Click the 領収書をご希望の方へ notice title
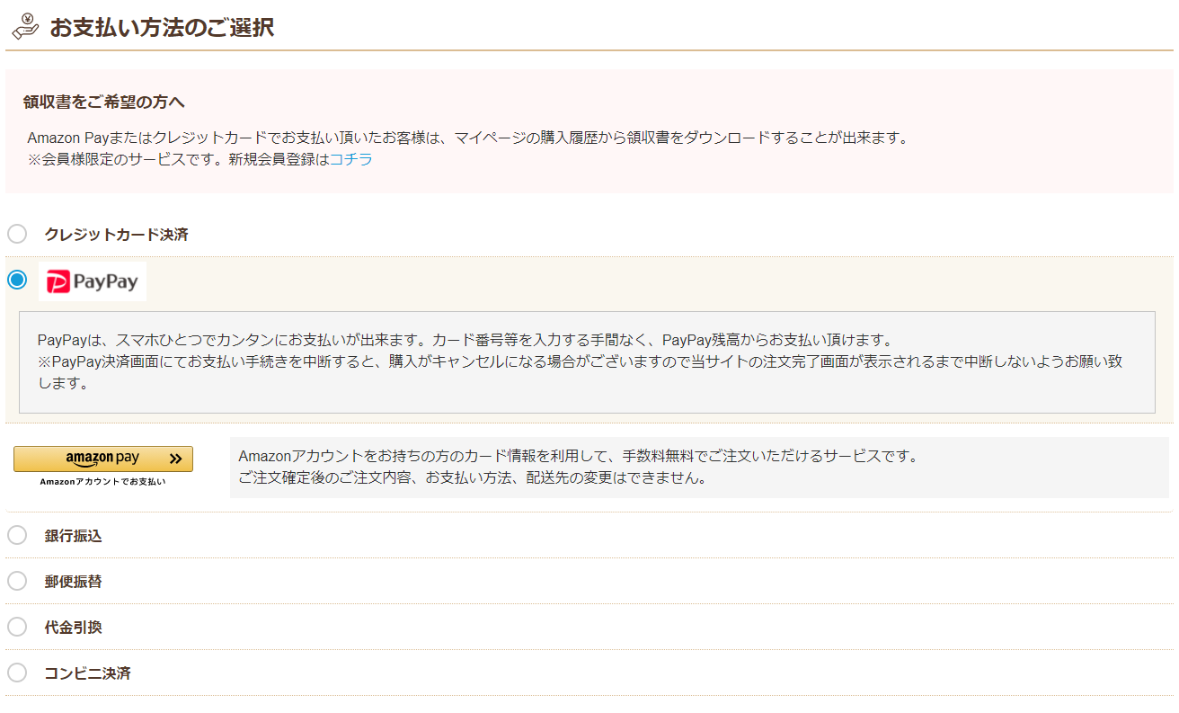The image size is (1179, 713). pos(104,102)
